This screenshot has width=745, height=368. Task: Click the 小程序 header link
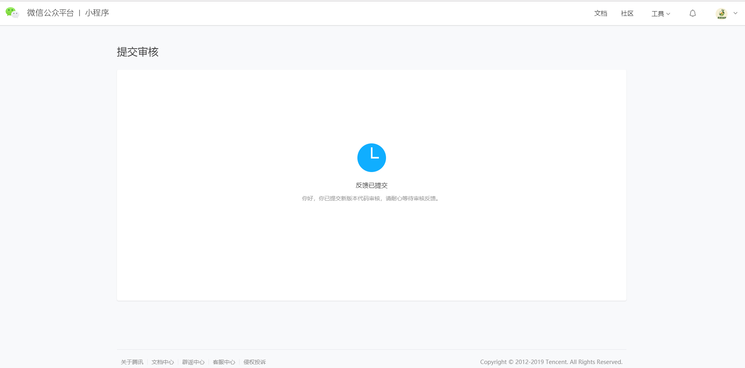point(97,13)
